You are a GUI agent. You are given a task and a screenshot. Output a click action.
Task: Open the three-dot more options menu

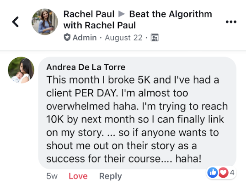[x=231, y=22]
